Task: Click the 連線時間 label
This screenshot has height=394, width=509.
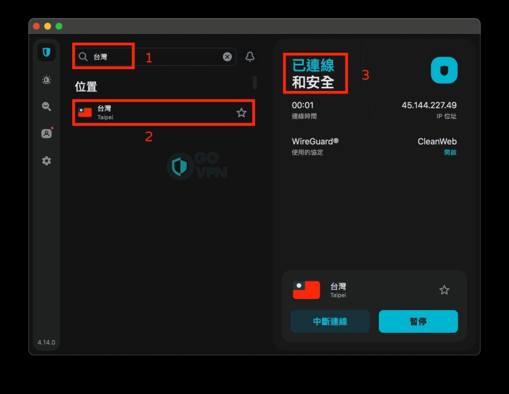Action: tap(304, 116)
